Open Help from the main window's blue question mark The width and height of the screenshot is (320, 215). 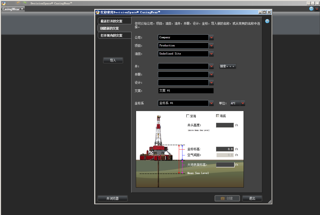(311, 9)
